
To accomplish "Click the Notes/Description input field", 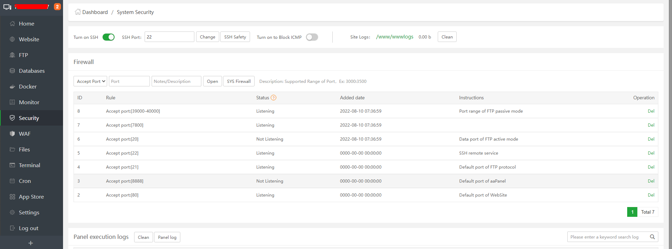I will [176, 81].
